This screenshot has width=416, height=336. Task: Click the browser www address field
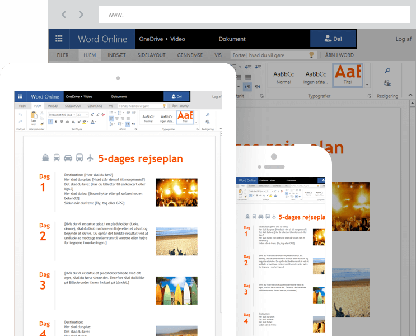click(252, 15)
